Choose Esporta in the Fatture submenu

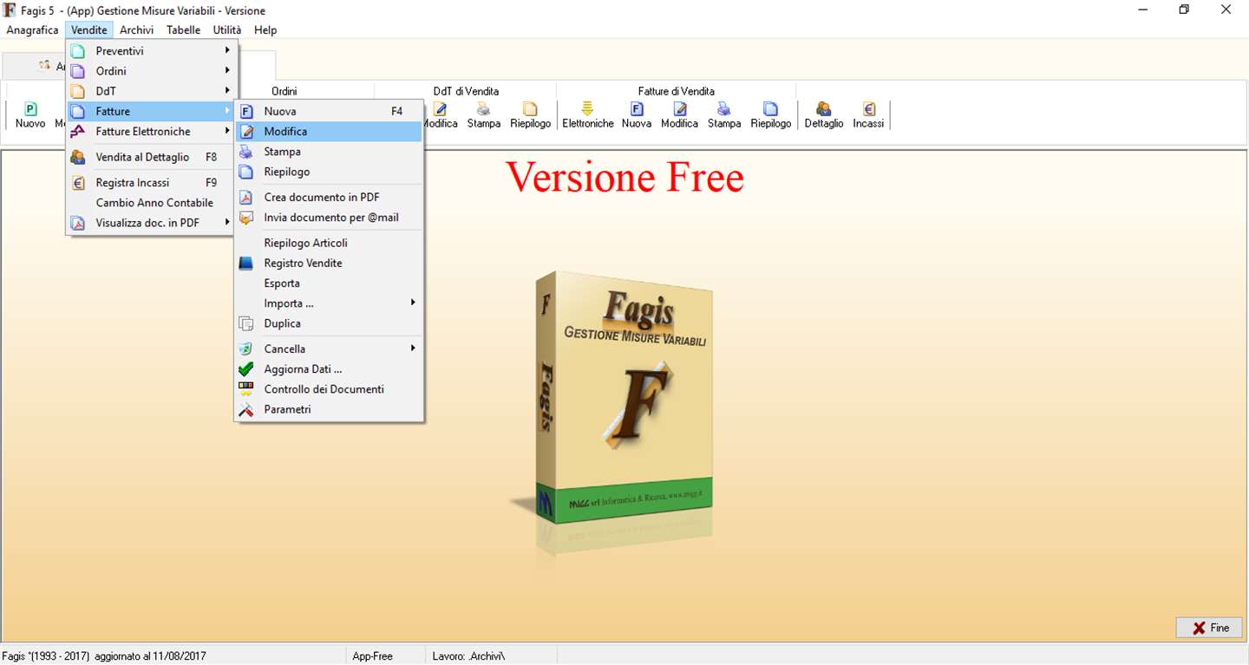point(329,283)
